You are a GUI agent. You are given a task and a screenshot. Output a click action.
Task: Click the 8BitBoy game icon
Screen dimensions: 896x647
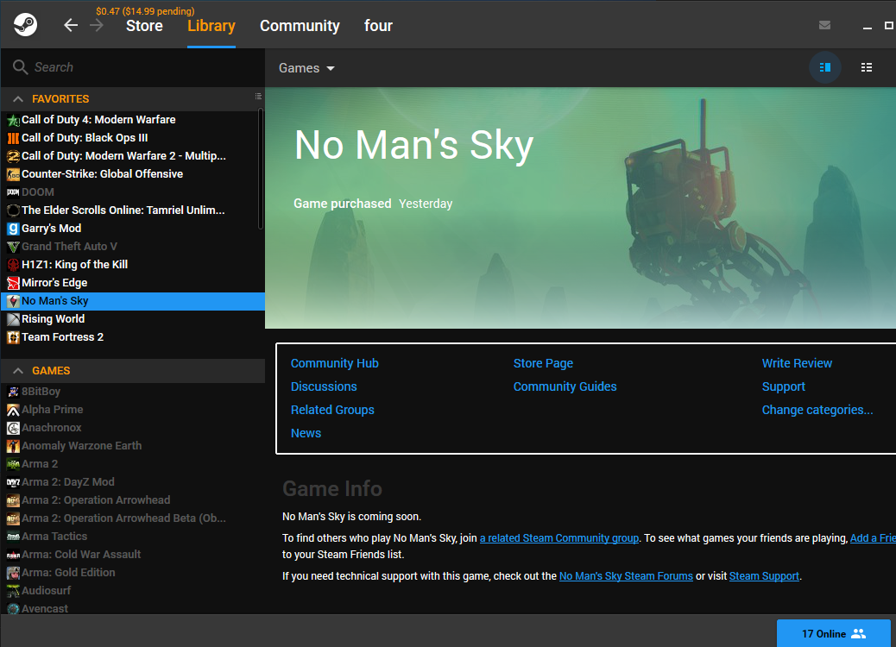click(x=13, y=392)
